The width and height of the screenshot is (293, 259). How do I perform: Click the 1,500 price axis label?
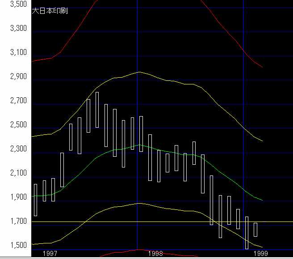coord(18,245)
